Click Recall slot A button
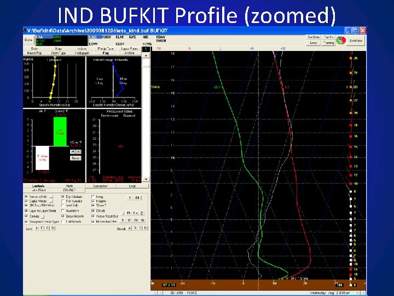The height and width of the screenshot is (296, 394). click(x=129, y=228)
